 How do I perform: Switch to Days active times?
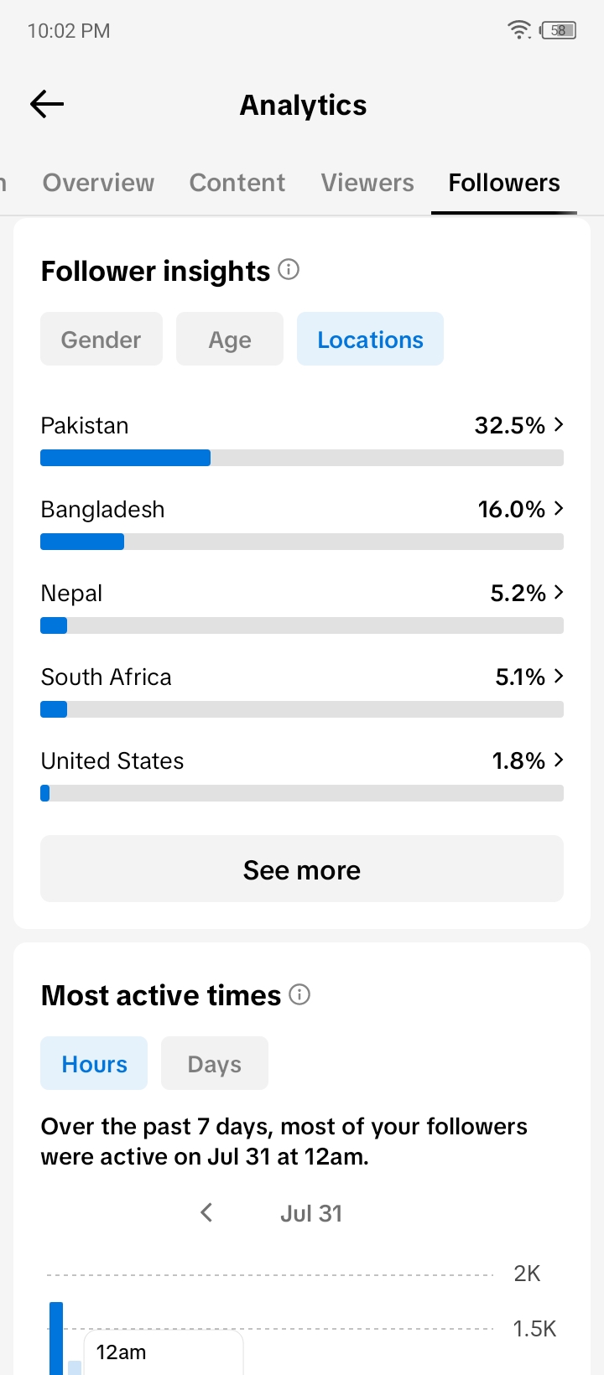[215, 1063]
